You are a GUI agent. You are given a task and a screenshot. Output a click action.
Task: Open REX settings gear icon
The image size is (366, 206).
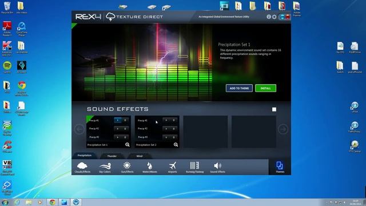[x=274, y=17]
